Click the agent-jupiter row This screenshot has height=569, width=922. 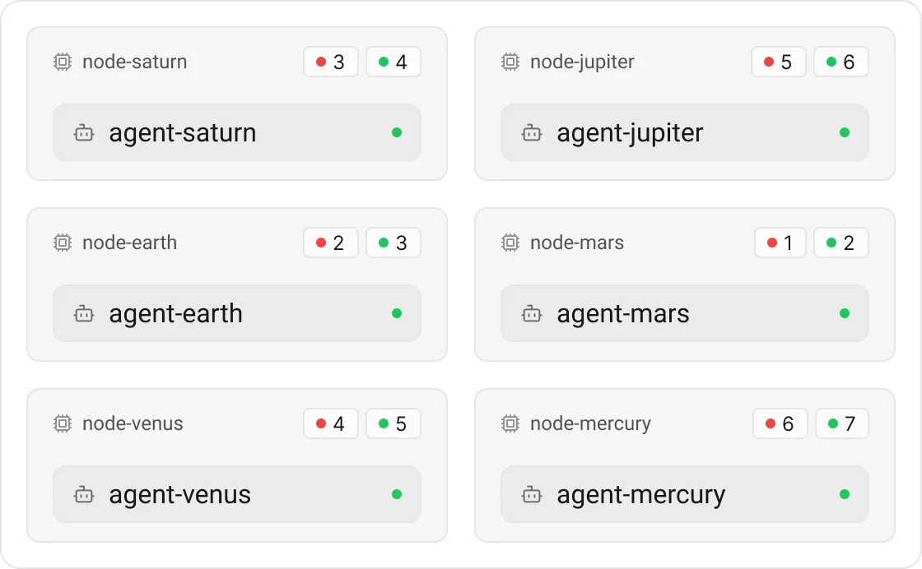pyautogui.click(x=684, y=132)
